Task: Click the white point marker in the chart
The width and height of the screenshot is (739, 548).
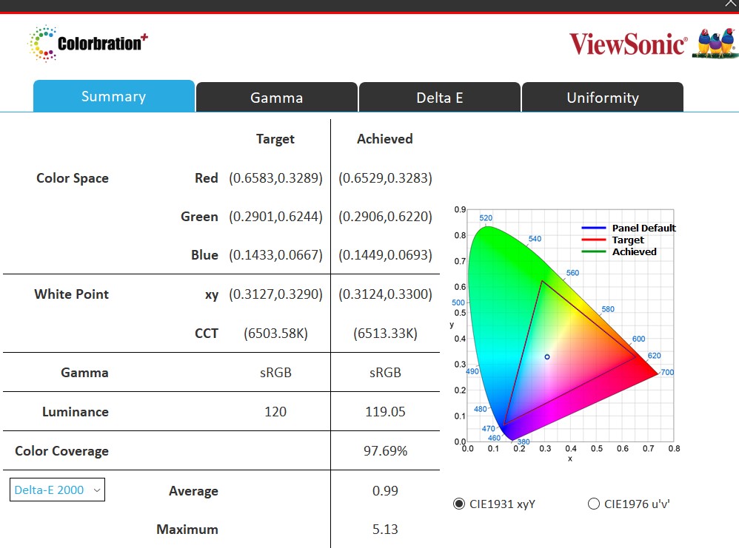Action: 547,357
